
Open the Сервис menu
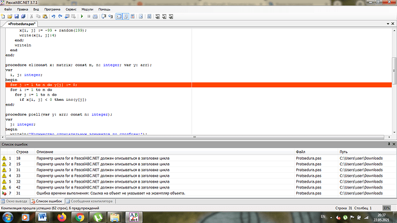click(71, 9)
